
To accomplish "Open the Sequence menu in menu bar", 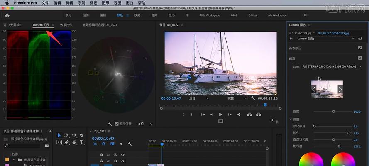I will (x=81, y=3).
